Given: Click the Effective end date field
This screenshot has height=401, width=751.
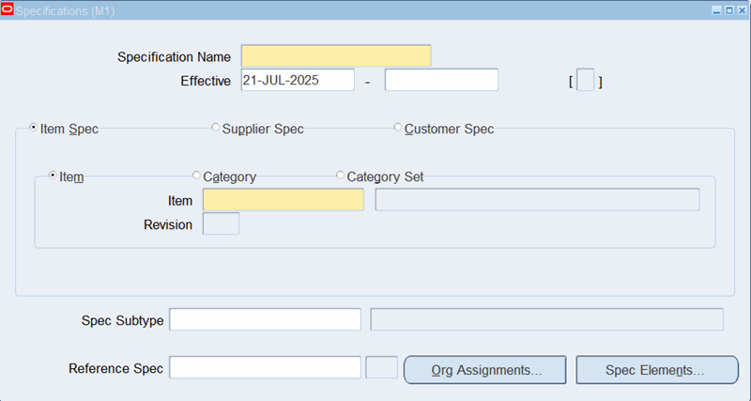Looking at the screenshot, I should [441, 81].
